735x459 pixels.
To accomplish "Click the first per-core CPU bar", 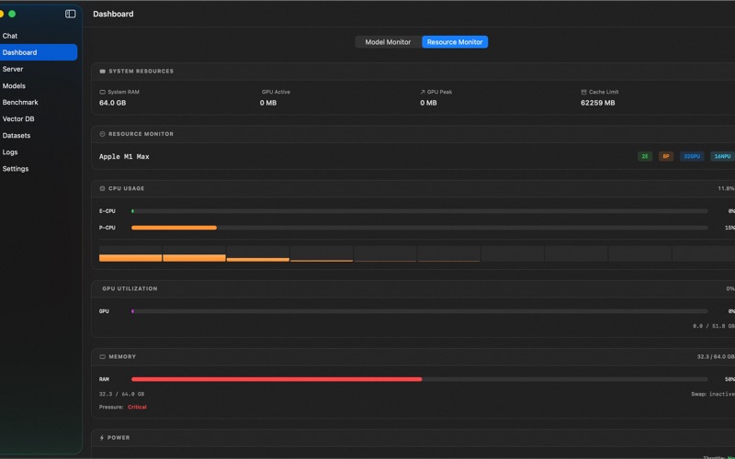I will click(130, 254).
